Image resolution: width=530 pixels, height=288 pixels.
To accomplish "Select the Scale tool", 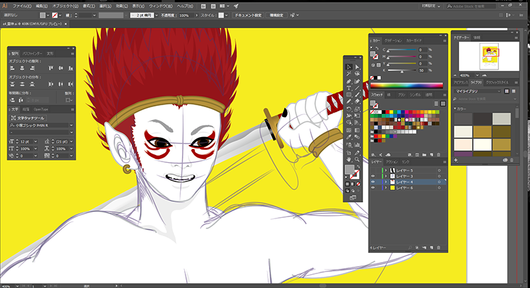I will tap(357, 109).
